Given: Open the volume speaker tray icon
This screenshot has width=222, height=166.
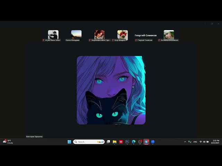Looking at the screenshot, I should tap(204, 142).
